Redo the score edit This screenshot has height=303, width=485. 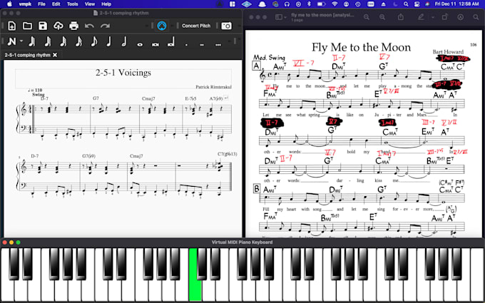pos(105,26)
